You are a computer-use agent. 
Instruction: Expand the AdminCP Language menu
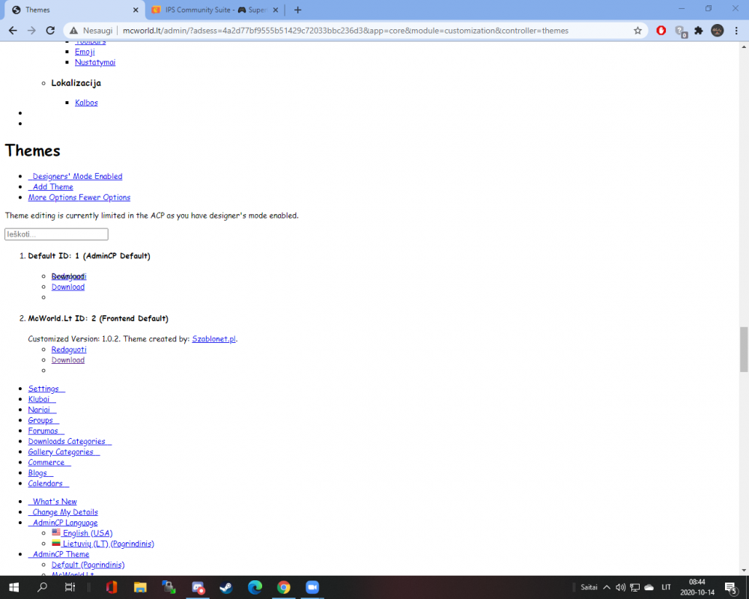(63, 522)
